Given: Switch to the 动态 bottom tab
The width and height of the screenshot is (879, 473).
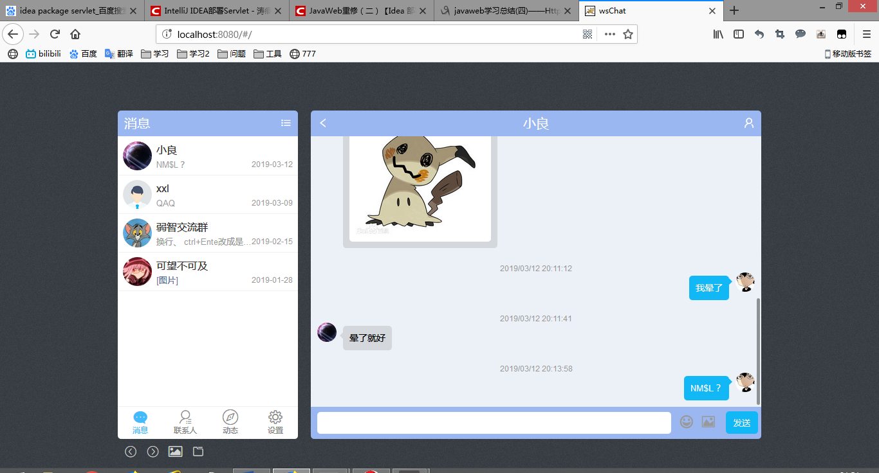Looking at the screenshot, I should pos(230,423).
